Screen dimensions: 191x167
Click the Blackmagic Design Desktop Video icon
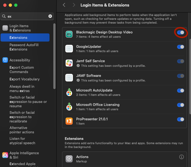coord(69,34)
